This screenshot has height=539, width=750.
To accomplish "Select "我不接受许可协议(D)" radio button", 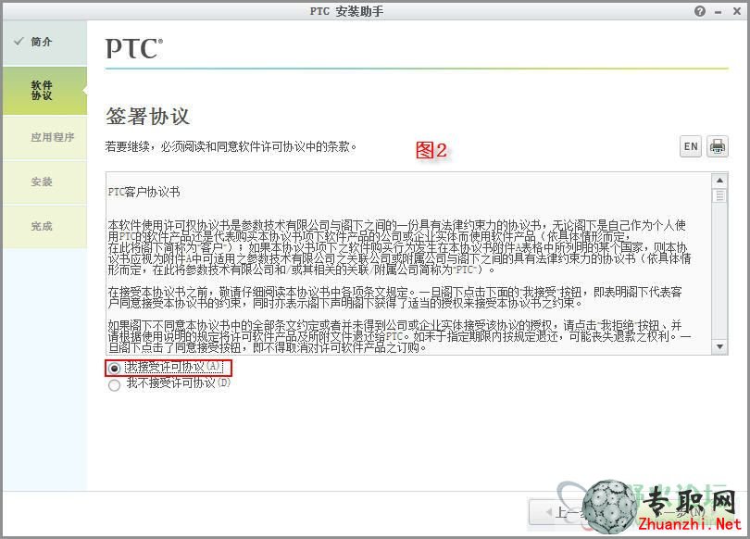I will pos(114,384).
